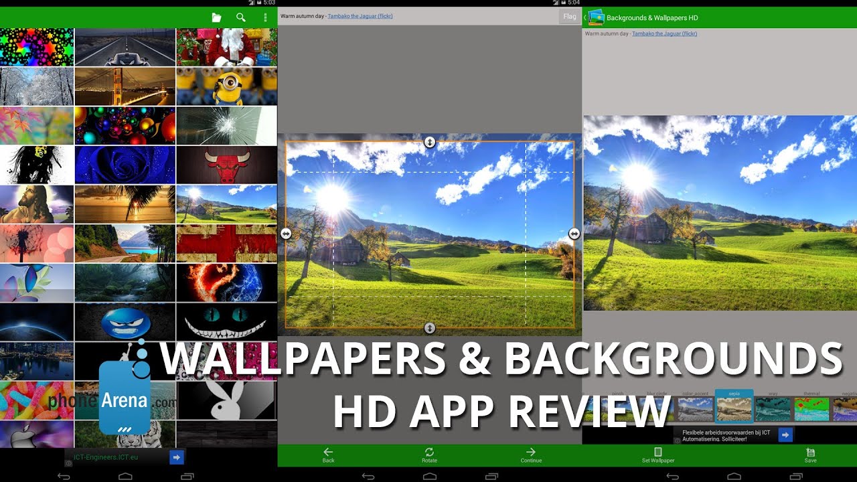Open the blue butterfly wallpaper
The image size is (857, 482).
[x=37, y=283]
